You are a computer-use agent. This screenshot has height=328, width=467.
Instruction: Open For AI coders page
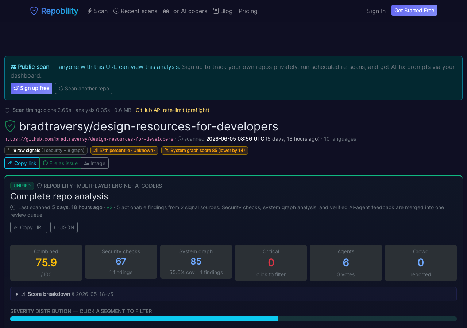(x=185, y=11)
